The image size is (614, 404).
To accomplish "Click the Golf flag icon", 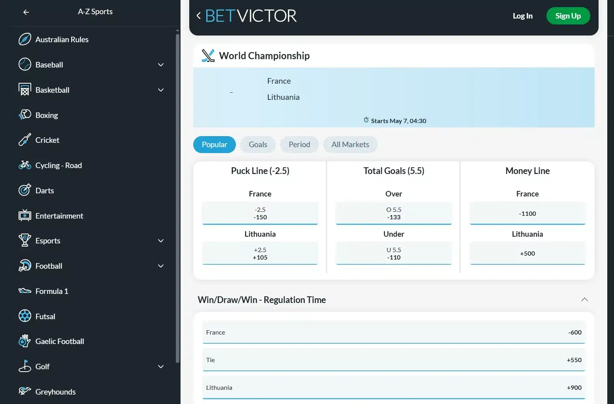I will tap(25, 366).
